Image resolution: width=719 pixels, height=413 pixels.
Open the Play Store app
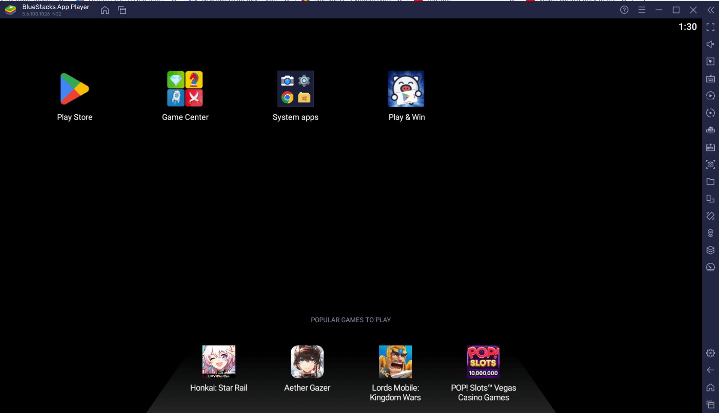[x=75, y=89]
